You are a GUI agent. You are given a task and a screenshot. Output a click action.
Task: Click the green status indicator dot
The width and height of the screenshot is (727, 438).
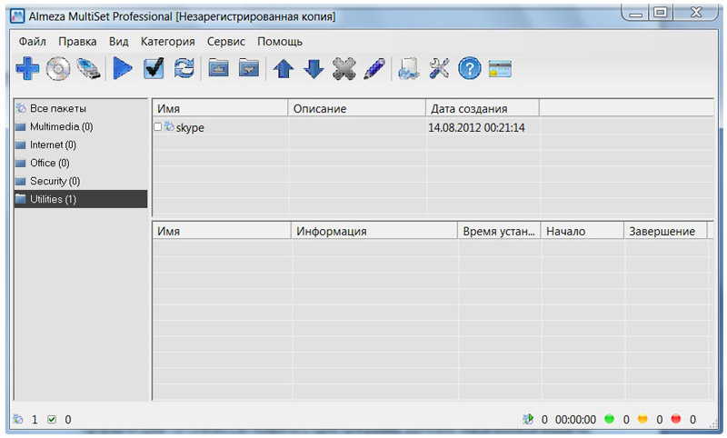click(609, 419)
